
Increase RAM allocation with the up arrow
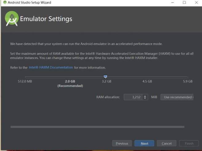pyautogui.click(x=145, y=96)
